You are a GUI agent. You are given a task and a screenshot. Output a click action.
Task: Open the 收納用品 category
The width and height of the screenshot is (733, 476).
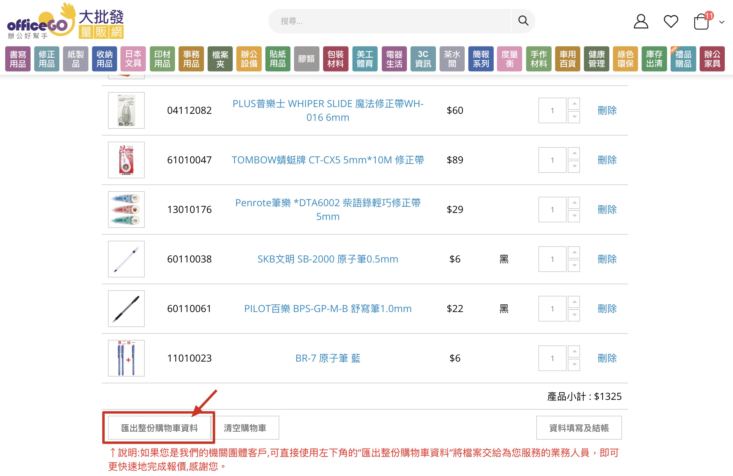(105, 59)
